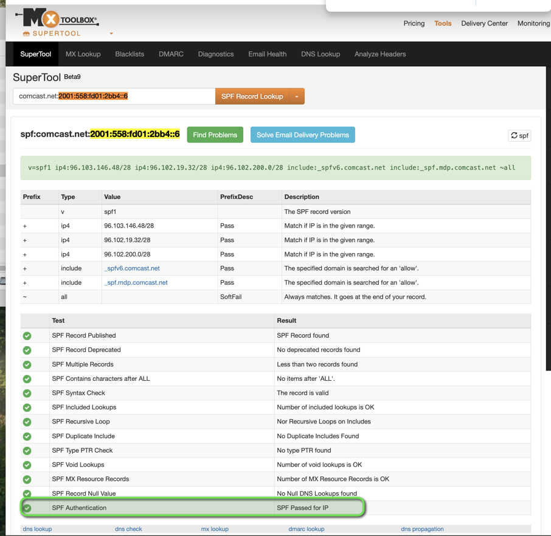Image resolution: width=551 pixels, height=536 pixels.
Task: Open the MX Lookup tab
Action: pyautogui.click(x=83, y=54)
